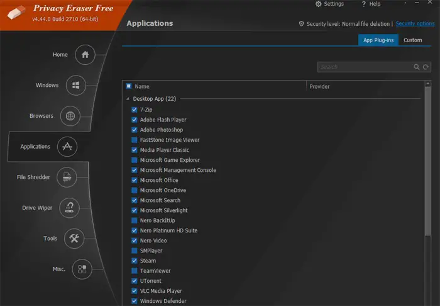
Task: Uncheck the Windows Defender checkbox
Action: [x=135, y=301]
